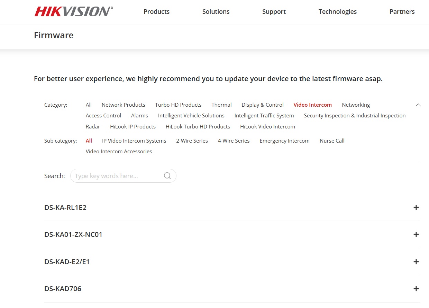Filter by HiLook Turbo HD Products
The image size is (429, 308).
coord(198,127)
